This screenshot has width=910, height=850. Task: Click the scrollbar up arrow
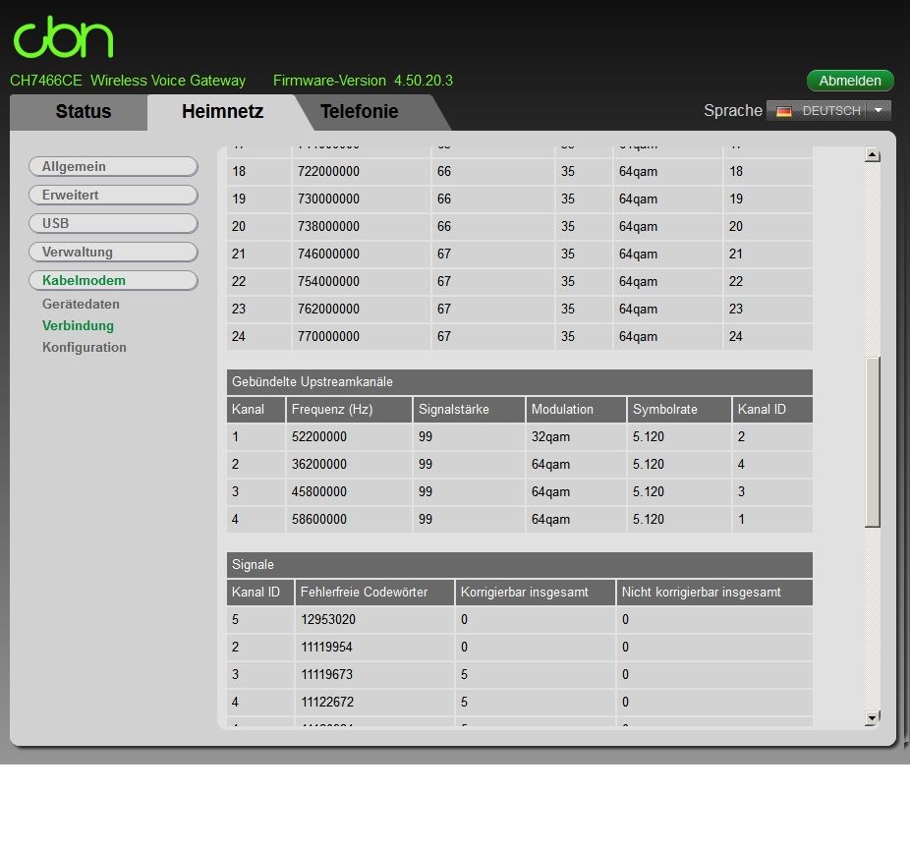click(873, 155)
